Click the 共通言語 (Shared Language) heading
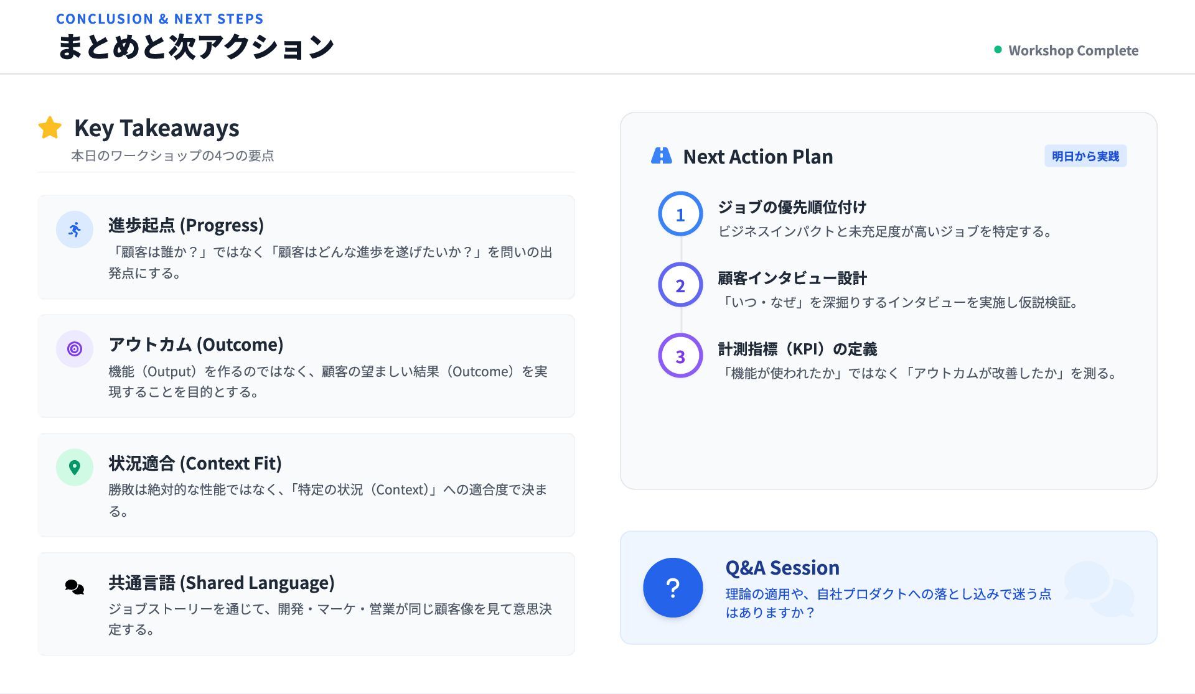 pyautogui.click(x=222, y=582)
